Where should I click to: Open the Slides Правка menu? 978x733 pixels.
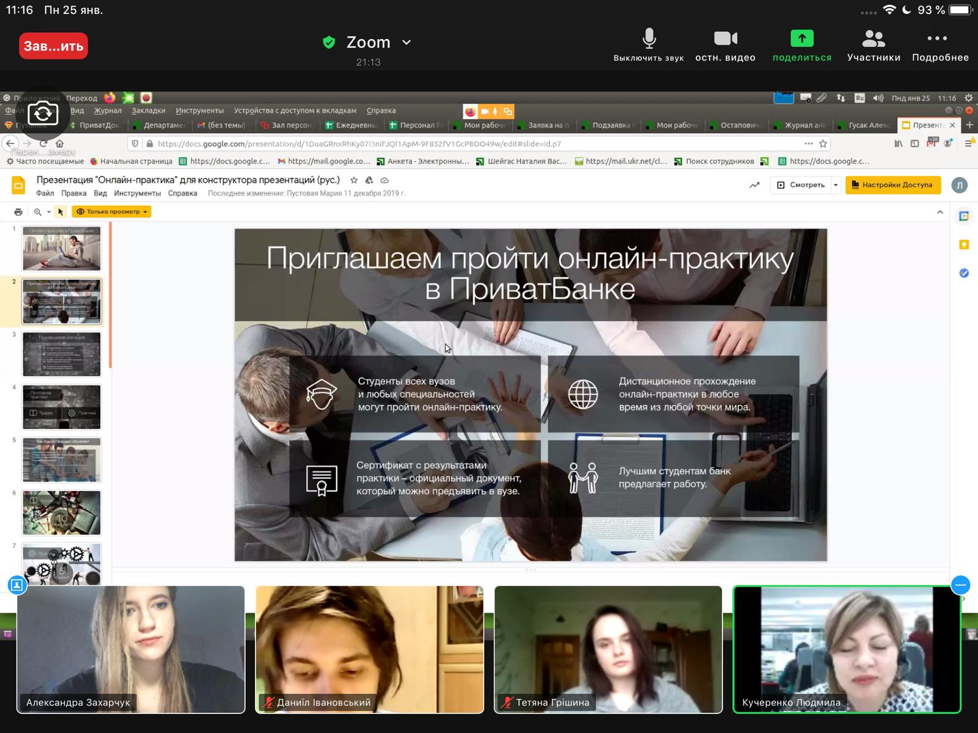point(73,193)
